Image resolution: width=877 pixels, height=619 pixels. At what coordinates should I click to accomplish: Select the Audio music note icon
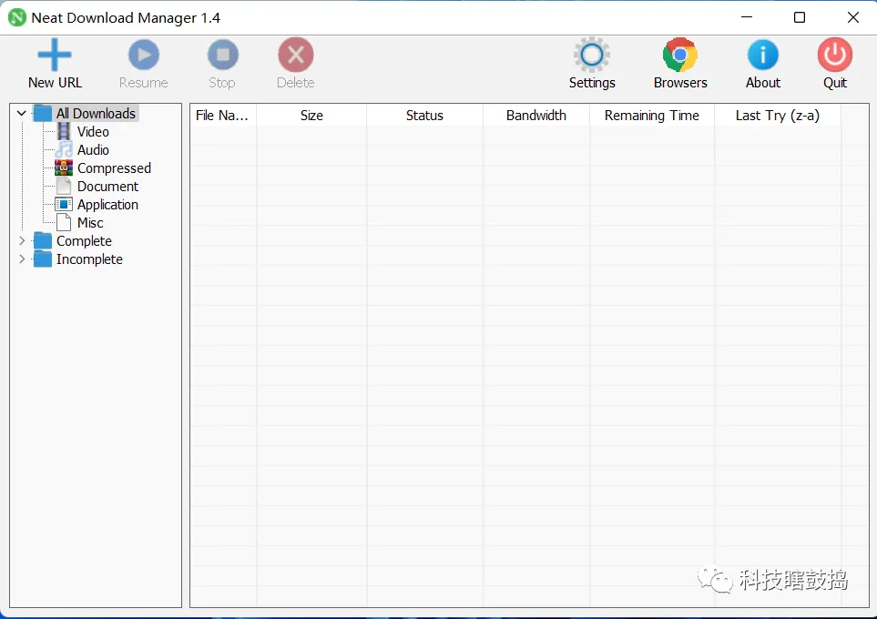(x=64, y=149)
